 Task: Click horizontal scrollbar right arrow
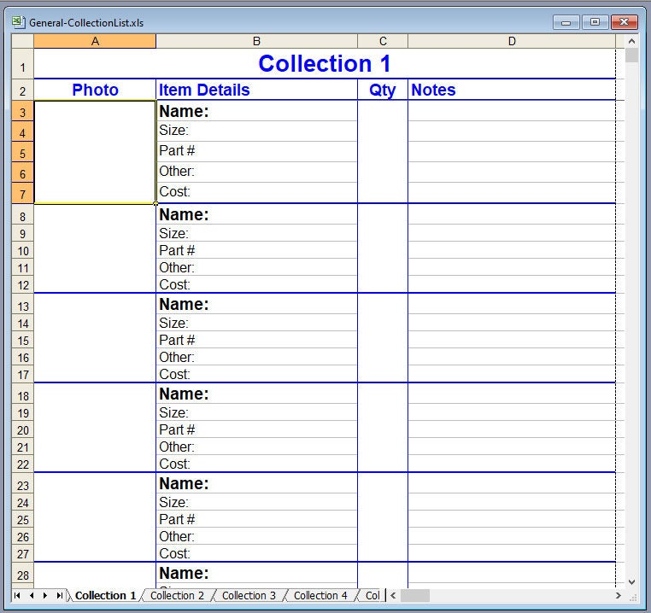coord(618,596)
